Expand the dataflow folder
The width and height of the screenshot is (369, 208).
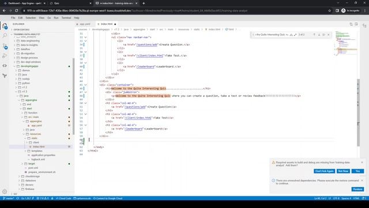(x=25, y=49)
